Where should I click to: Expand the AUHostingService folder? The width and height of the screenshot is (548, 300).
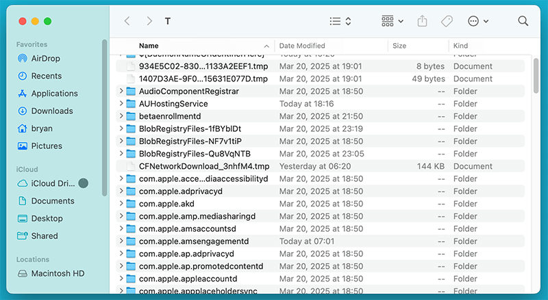point(121,104)
